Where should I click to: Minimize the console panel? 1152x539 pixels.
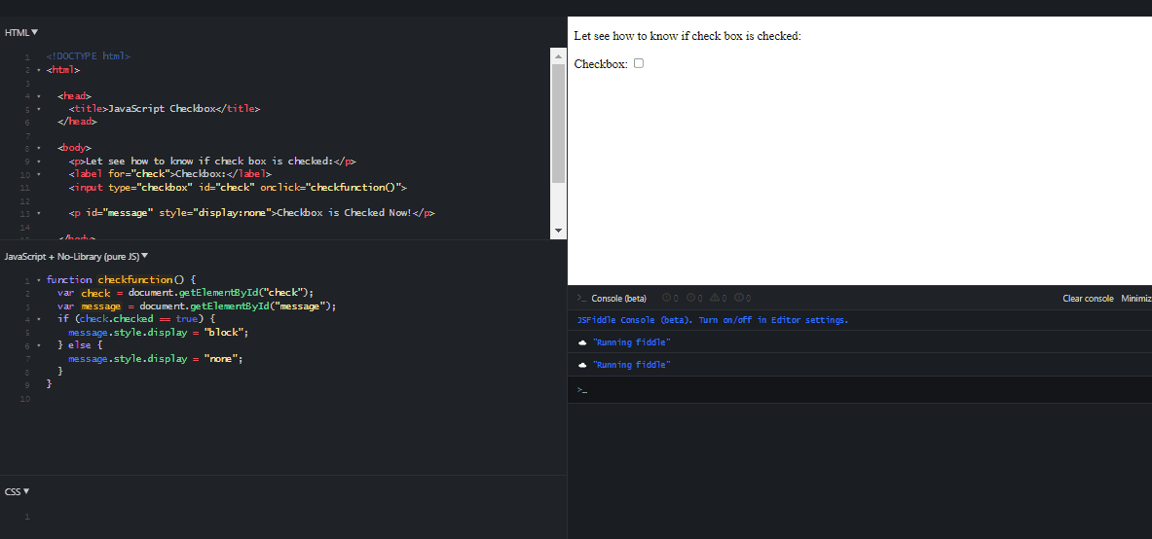1135,299
